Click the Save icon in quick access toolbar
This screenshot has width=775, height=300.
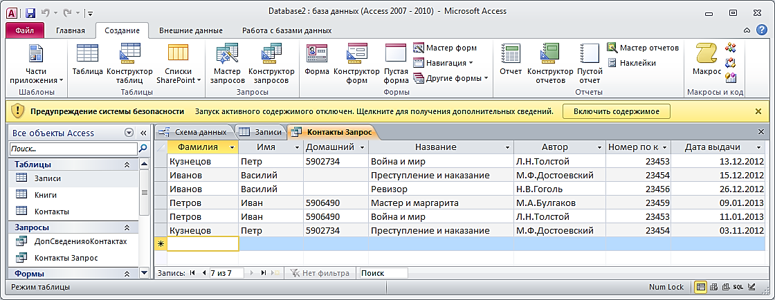pyautogui.click(x=30, y=12)
